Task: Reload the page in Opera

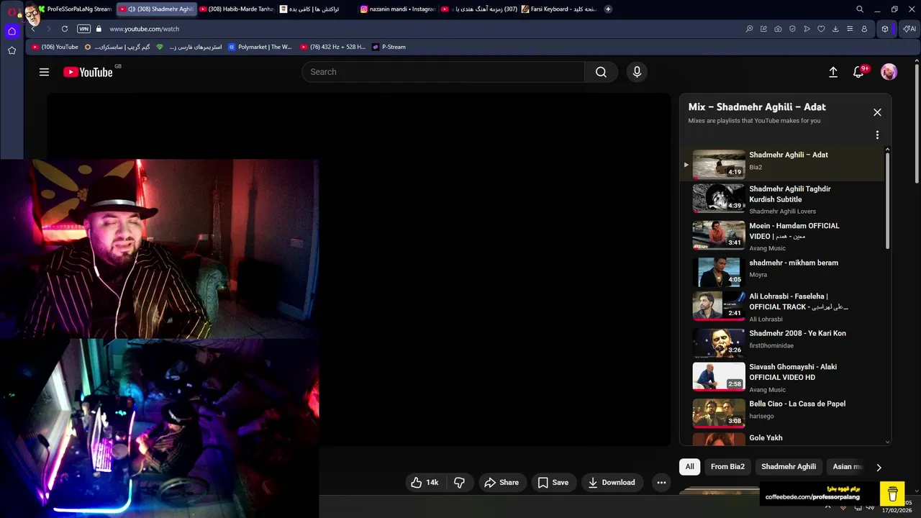Action: click(x=64, y=29)
